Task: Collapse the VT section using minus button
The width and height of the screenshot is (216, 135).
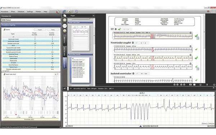Action: [116, 29]
